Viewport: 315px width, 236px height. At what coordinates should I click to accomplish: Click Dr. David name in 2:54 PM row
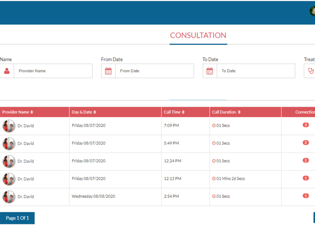[26, 197]
